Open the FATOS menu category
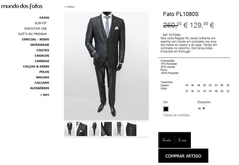Image resolution: width=239 pixels, height=165 pixels. click(44, 18)
